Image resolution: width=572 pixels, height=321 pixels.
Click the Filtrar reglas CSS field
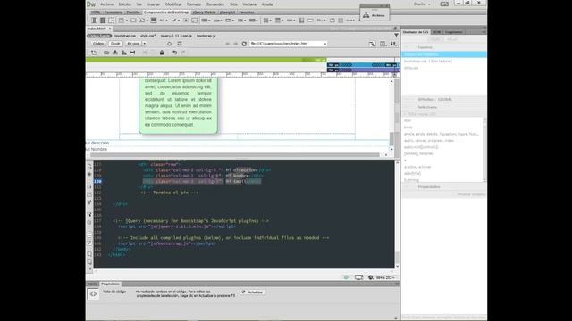click(x=443, y=114)
